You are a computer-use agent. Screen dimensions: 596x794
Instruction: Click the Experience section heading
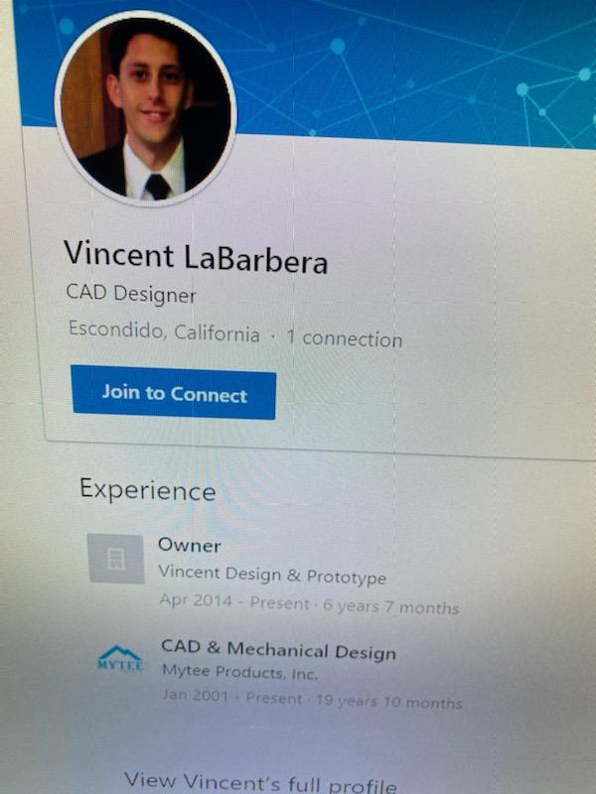[147, 489]
